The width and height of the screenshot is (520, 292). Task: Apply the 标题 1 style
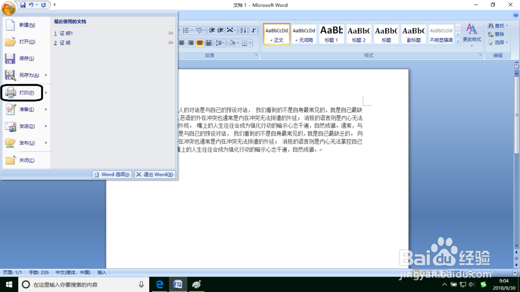pos(331,34)
